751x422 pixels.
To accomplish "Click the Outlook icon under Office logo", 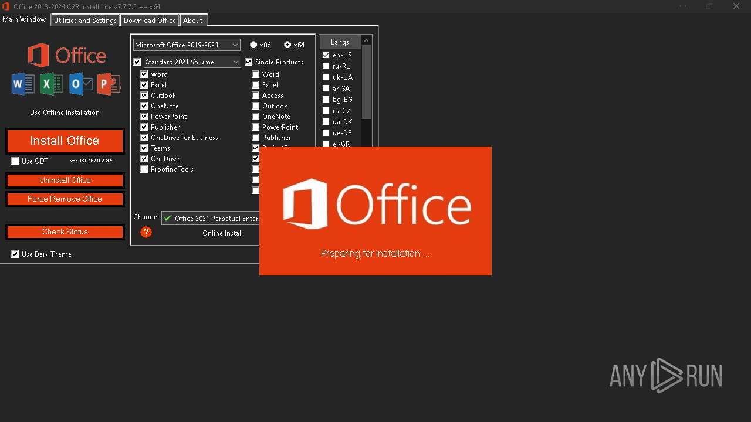I will pyautogui.click(x=80, y=84).
